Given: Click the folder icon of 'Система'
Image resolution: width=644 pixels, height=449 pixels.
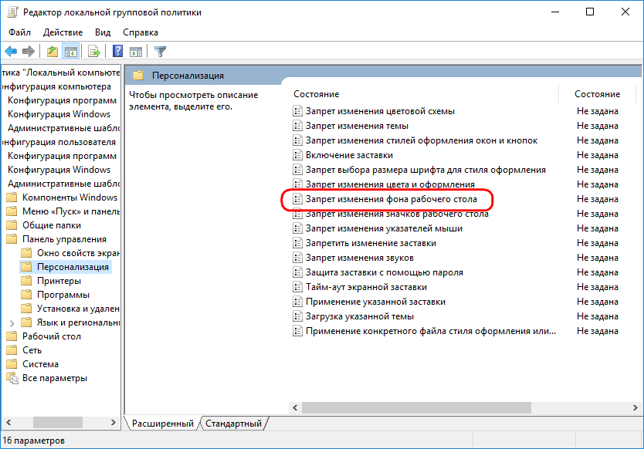Looking at the screenshot, I should pyautogui.click(x=12, y=364).
